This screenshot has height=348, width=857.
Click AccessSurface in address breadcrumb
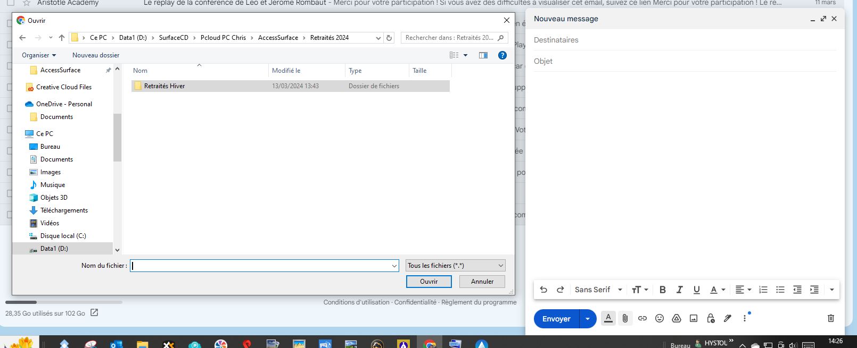[x=278, y=38]
